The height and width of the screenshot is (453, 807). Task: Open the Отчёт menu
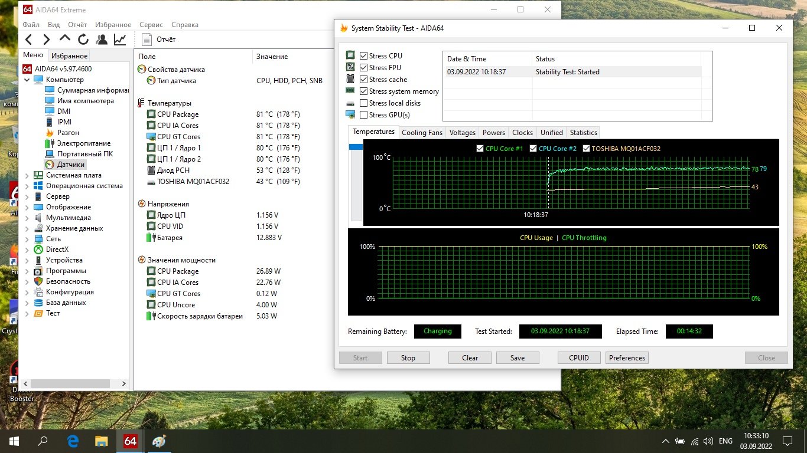coord(77,25)
